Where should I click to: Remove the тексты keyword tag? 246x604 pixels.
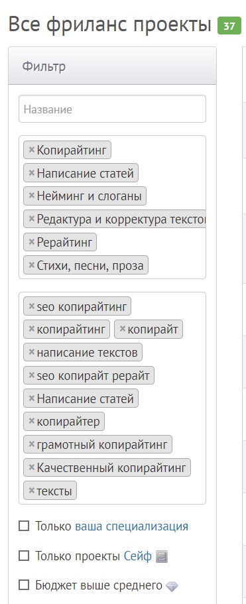[32, 491]
